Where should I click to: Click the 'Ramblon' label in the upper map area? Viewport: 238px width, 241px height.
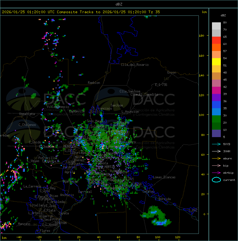point(94,83)
